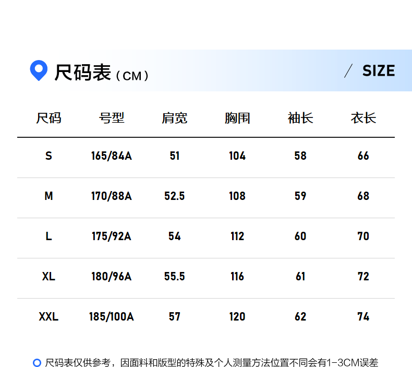Click the 165/84A cell

[x=112, y=156]
